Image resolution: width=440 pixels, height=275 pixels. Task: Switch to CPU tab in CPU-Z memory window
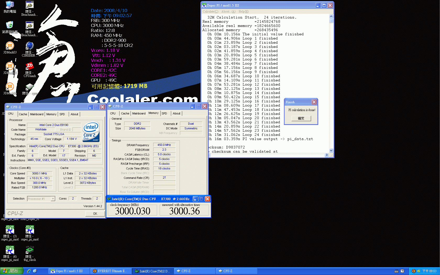tap(113, 113)
